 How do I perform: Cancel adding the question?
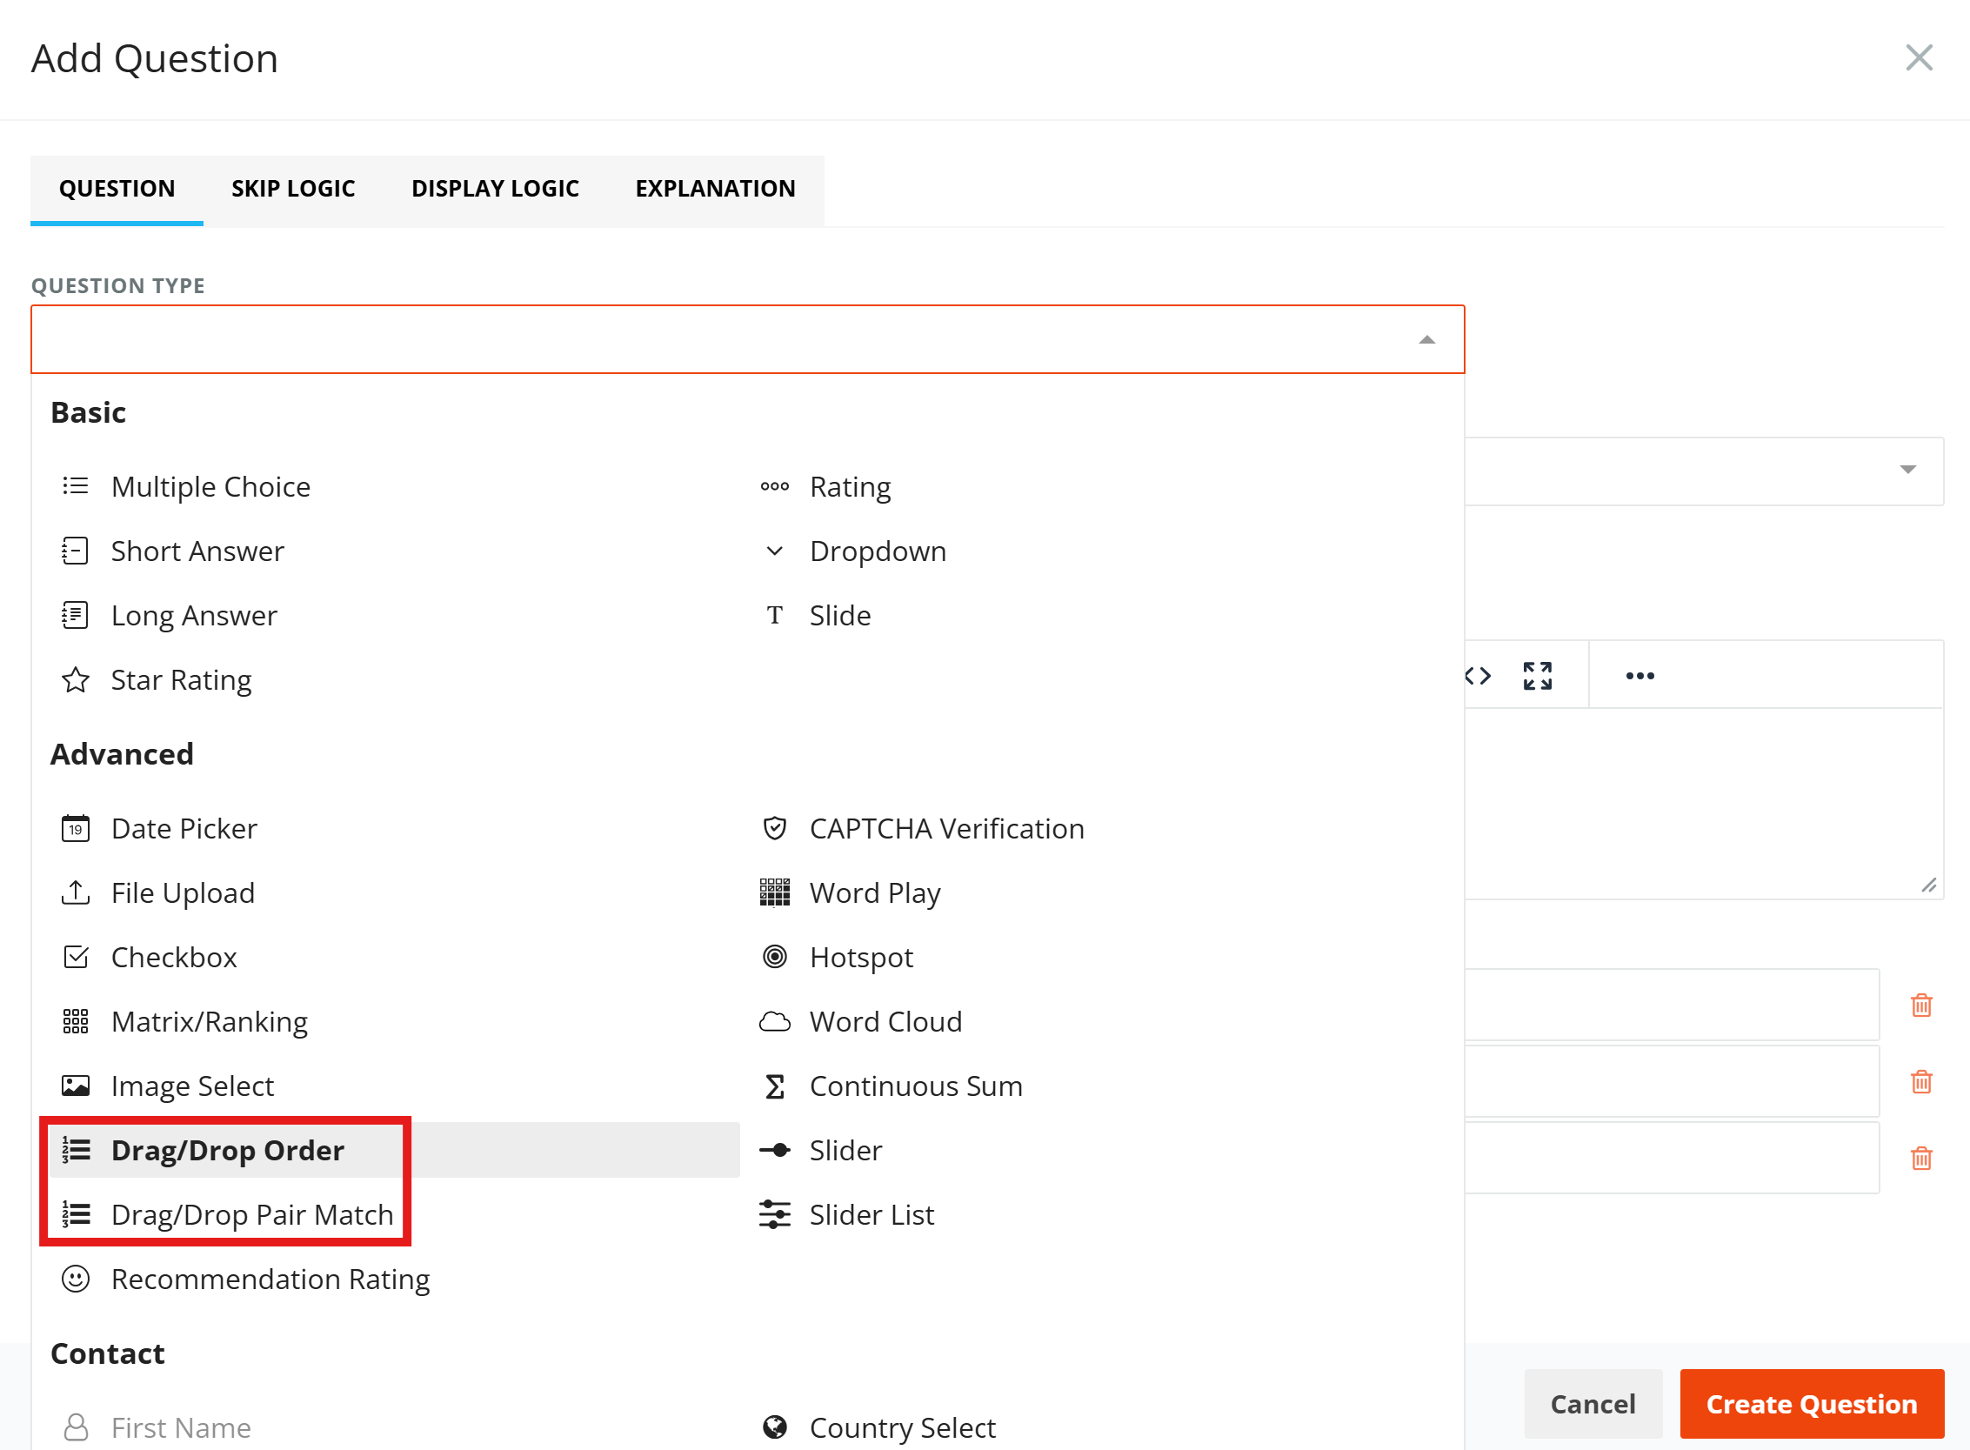pyautogui.click(x=1593, y=1404)
